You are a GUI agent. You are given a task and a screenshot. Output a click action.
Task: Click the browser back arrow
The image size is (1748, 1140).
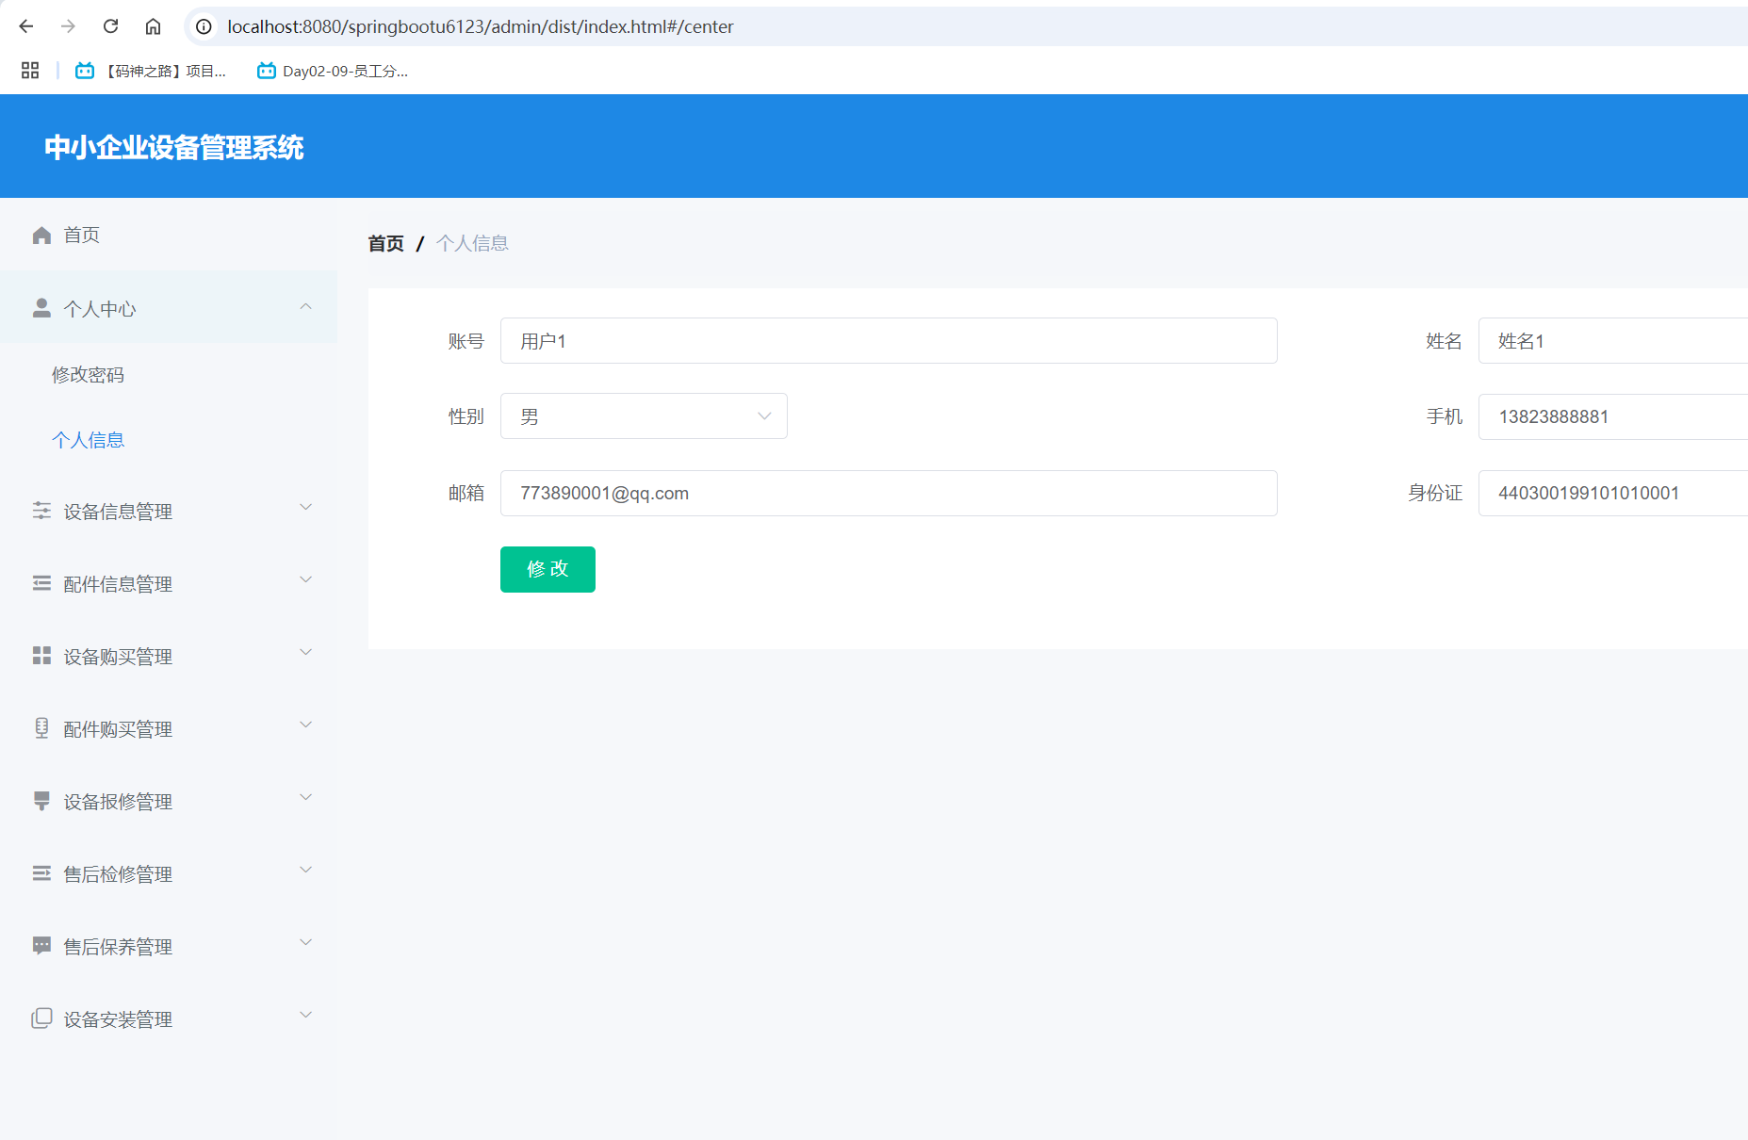click(x=26, y=26)
